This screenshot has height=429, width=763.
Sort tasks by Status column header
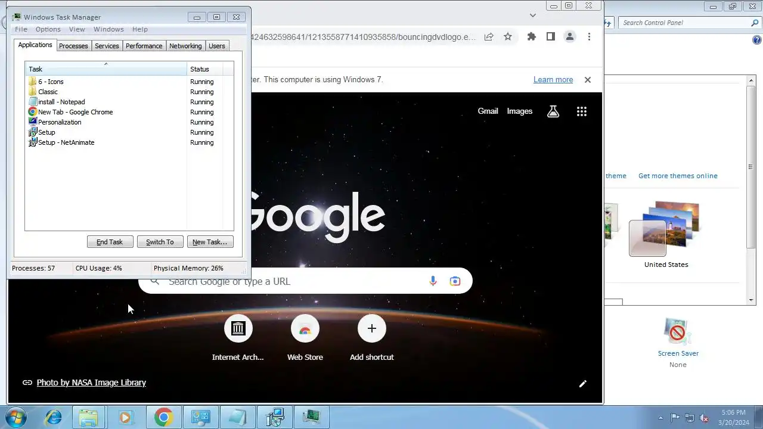205,69
